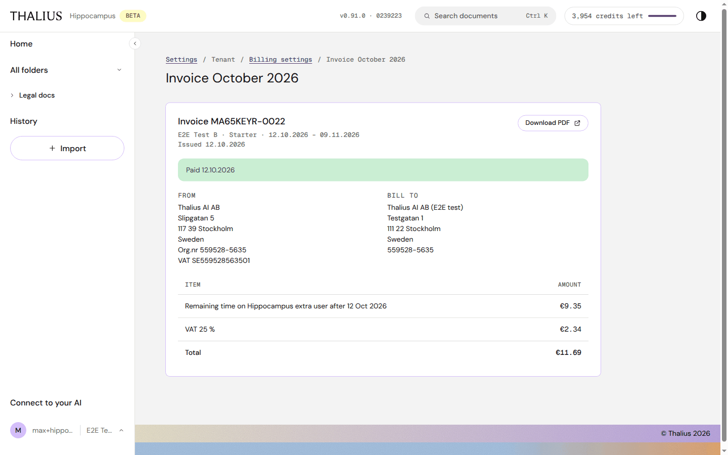Focus the Search documents field
Image resolution: width=728 pixels, height=455 pixels.
[485, 16]
